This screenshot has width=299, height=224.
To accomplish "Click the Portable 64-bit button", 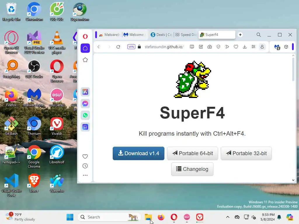I will point(192,153).
